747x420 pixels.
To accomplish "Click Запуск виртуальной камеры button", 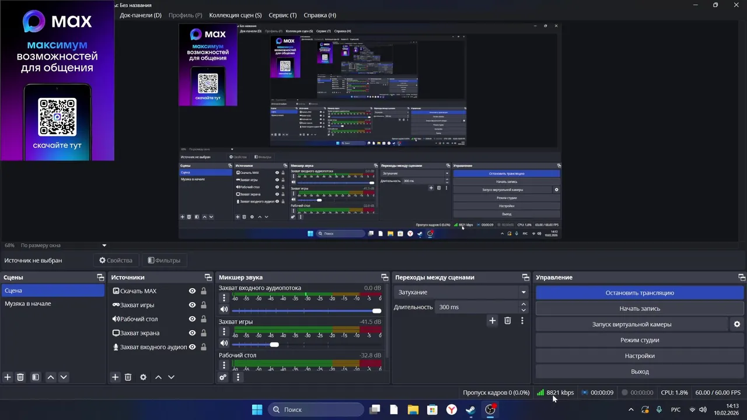I will point(631,324).
